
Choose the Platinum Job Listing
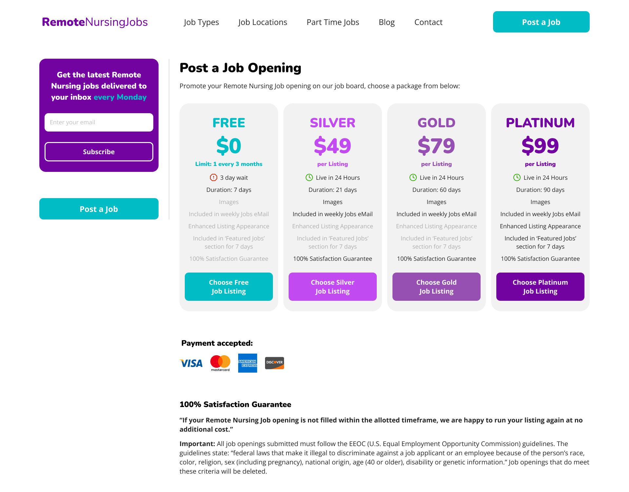pyautogui.click(x=540, y=287)
